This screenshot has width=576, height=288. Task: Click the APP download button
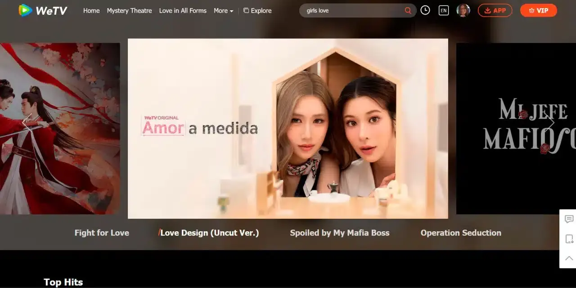(495, 10)
